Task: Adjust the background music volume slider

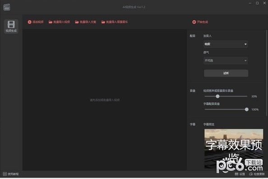Action: pyautogui.click(x=226, y=96)
